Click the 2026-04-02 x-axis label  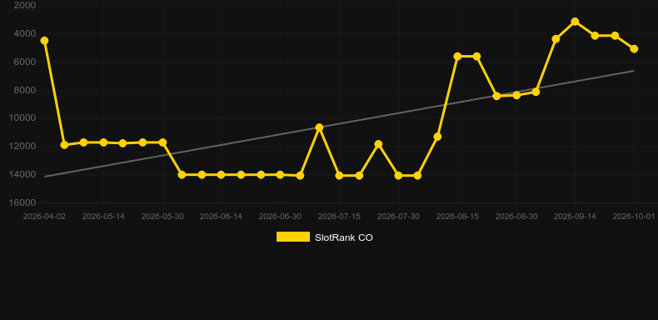(44, 217)
